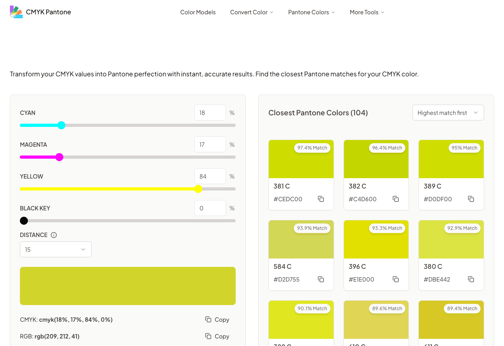Go to CMYK Pantone home link
504x346 pixels.
tap(41, 12)
